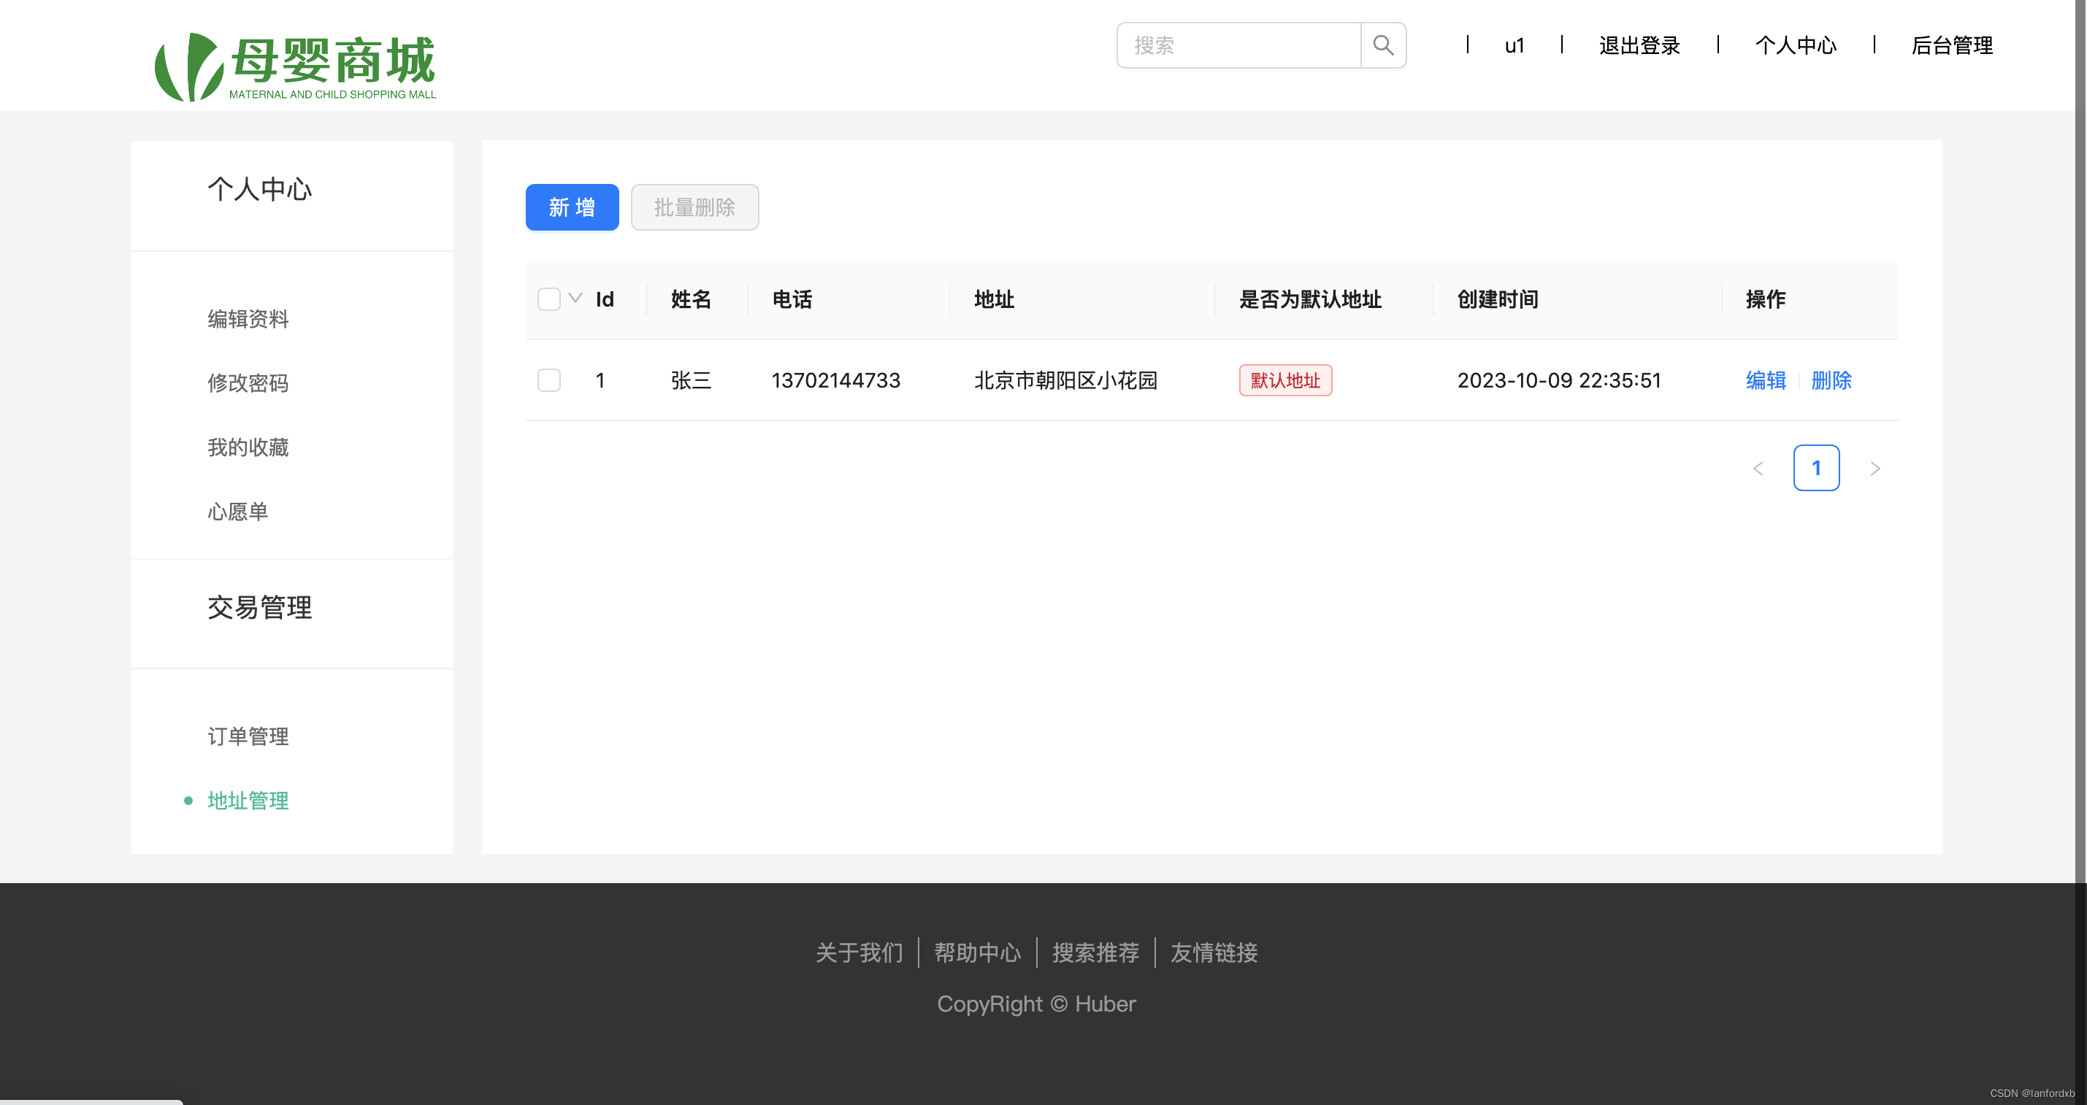Open 修改密码 in sidebar
This screenshot has width=2087, height=1105.
pyautogui.click(x=248, y=383)
